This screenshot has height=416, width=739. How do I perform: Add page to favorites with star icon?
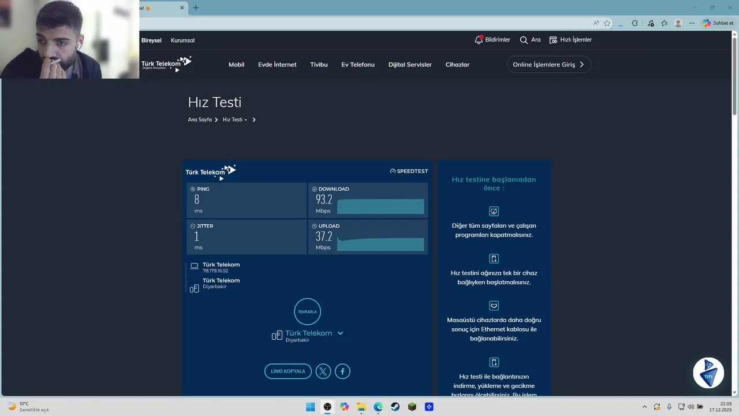(x=607, y=23)
